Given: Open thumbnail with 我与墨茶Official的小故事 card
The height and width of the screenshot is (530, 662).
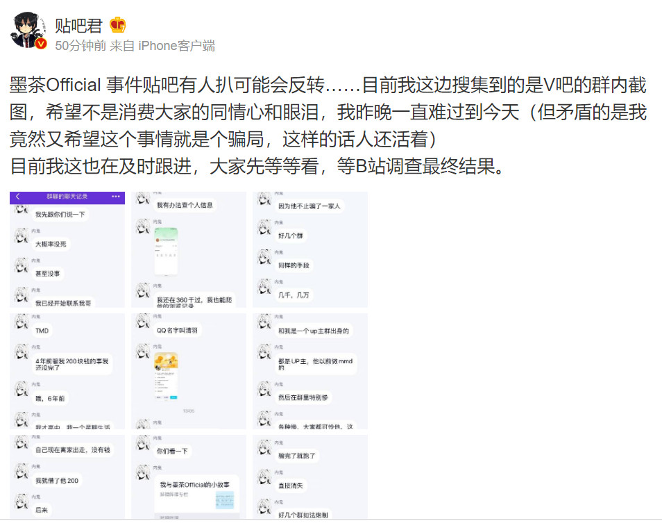Looking at the screenshot, I should tap(189, 477).
